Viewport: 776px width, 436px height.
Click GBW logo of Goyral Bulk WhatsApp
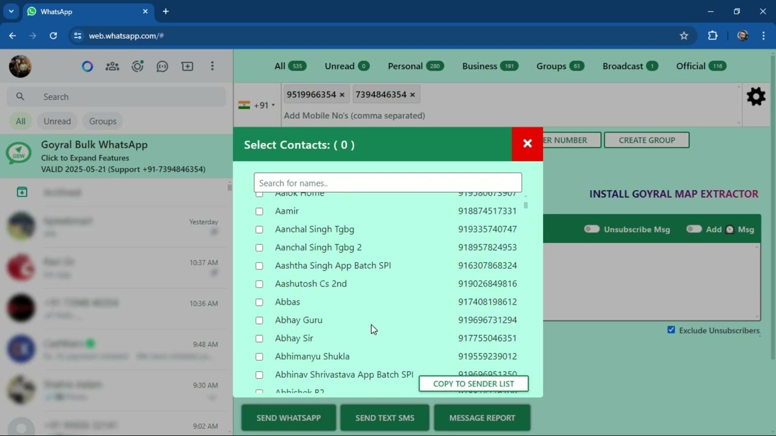[19, 154]
